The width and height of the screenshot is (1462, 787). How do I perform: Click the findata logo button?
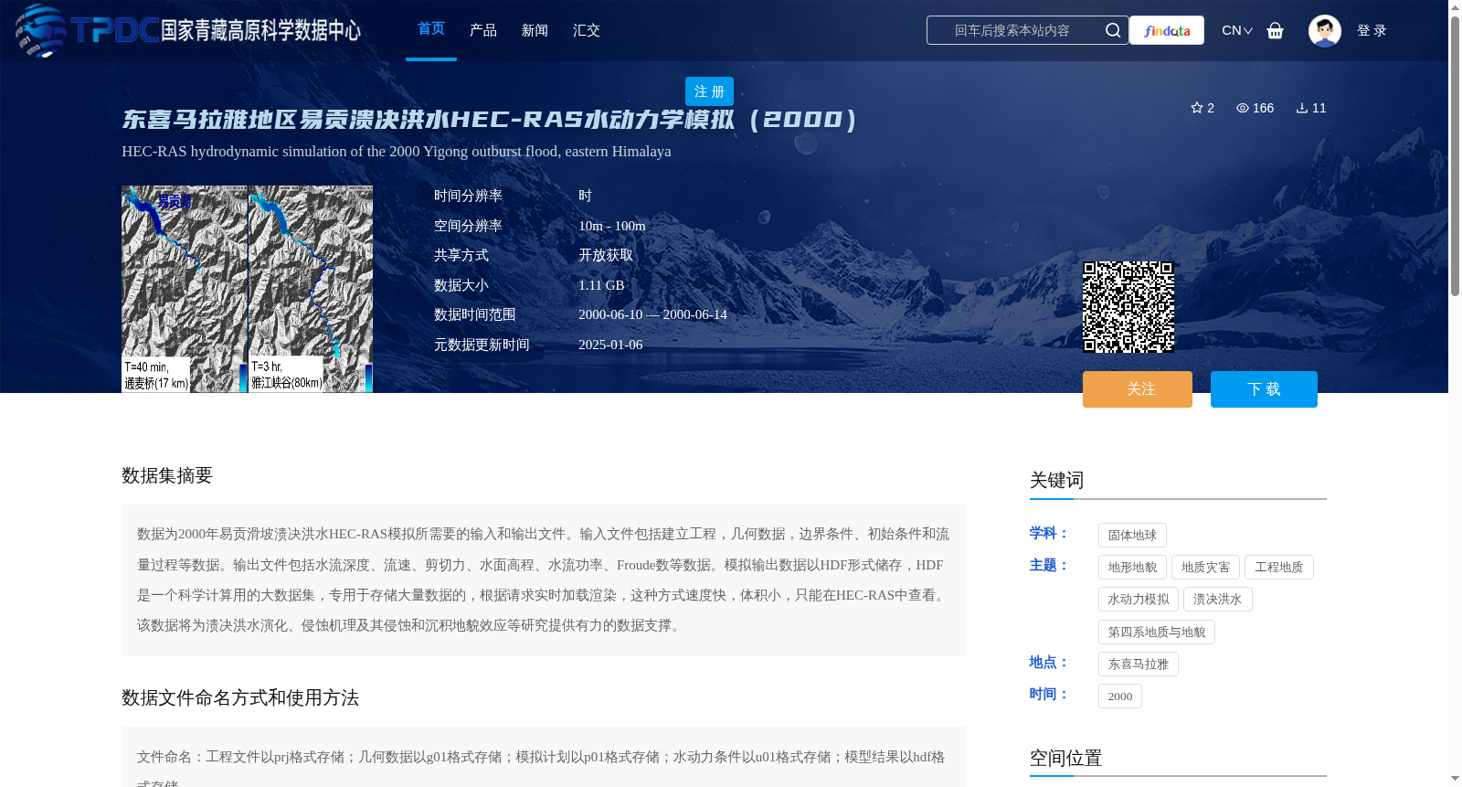pos(1167,30)
